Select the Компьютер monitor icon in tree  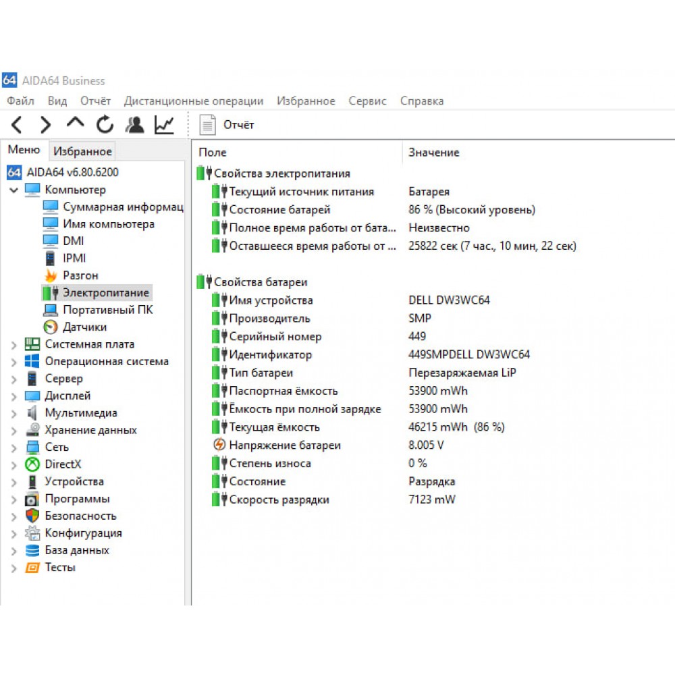pos(32,190)
